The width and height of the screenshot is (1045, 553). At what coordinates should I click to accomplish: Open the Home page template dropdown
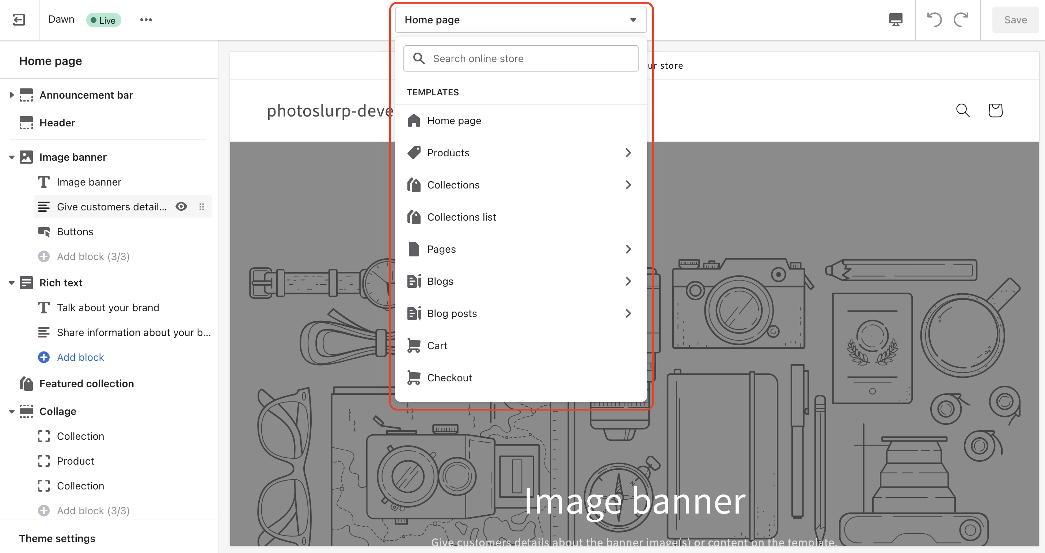tap(520, 19)
